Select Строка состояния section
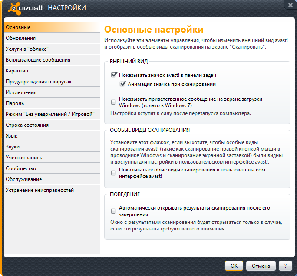This screenshot has height=276, width=297. tap(52, 125)
